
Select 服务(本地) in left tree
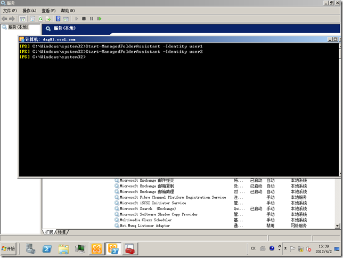(15, 27)
